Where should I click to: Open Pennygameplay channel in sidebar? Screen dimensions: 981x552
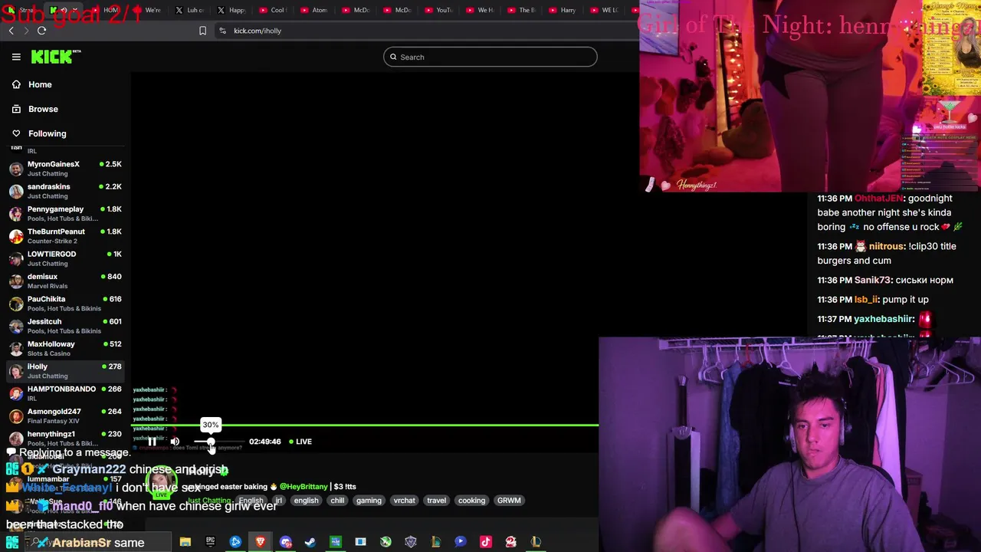pyautogui.click(x=65, y=213)
